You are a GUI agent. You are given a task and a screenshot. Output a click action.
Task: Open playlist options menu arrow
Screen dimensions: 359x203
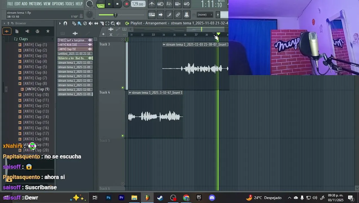[x=60, y=23]
